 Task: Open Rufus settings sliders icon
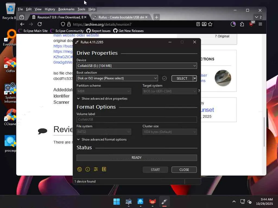tap(96, 169)
